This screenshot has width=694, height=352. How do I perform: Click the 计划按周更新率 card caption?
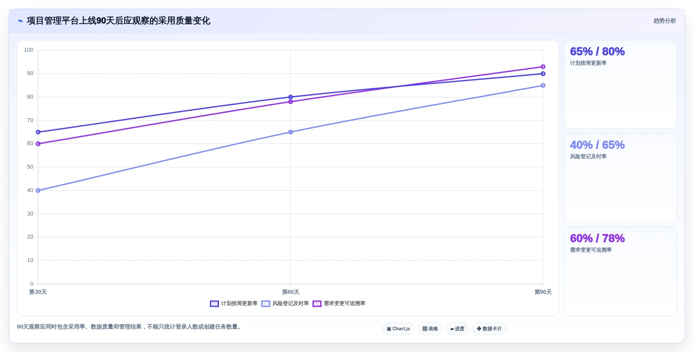point(588,63)
